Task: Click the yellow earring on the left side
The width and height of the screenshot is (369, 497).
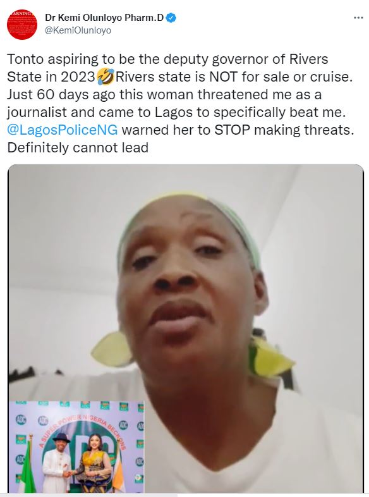Action: (111, 348)
